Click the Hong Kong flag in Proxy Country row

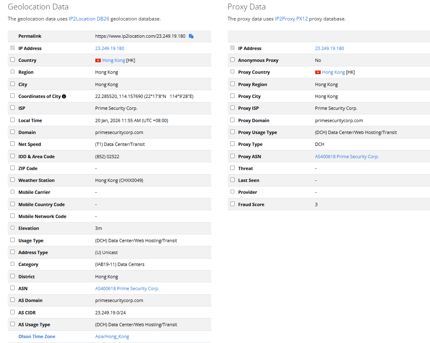click(x=318, y=72)
